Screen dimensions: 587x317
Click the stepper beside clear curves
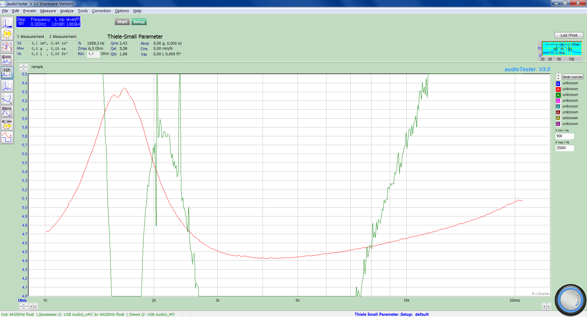pyautogui.click(x=558, y=77)
